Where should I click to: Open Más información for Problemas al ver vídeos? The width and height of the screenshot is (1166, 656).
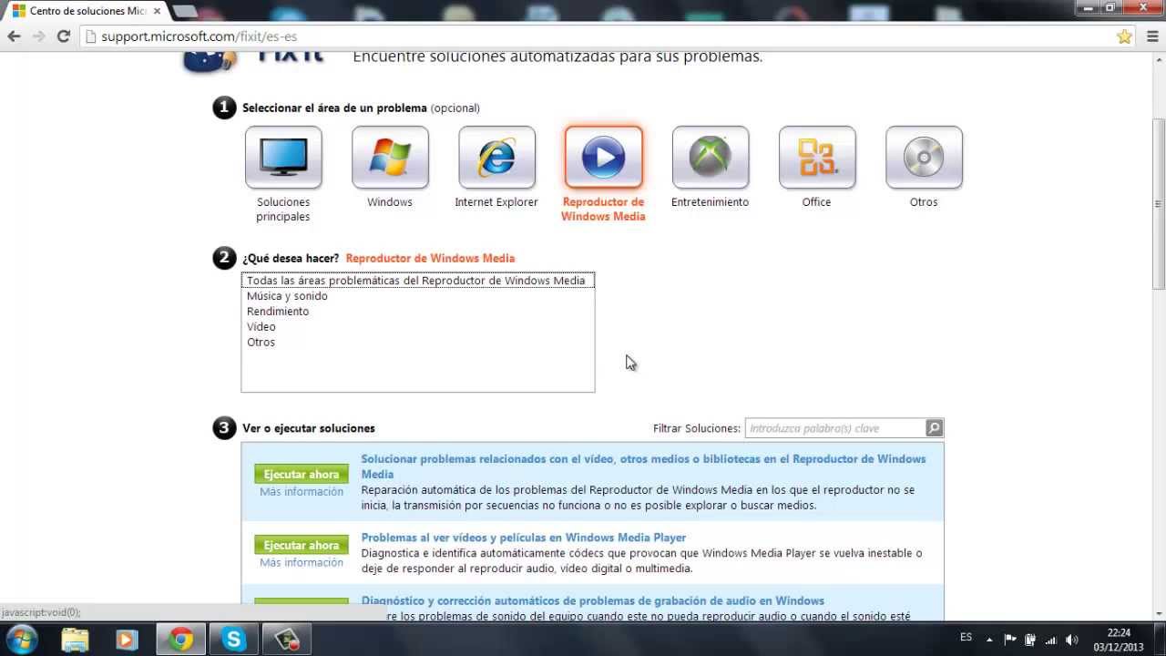coord(302,563)
